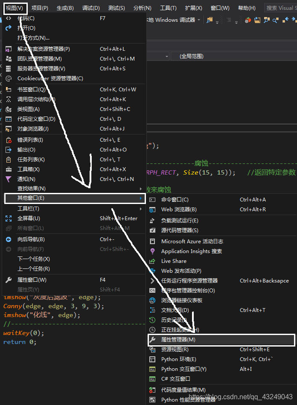Open the 帮助(H) menu

(x=247, y=8)
